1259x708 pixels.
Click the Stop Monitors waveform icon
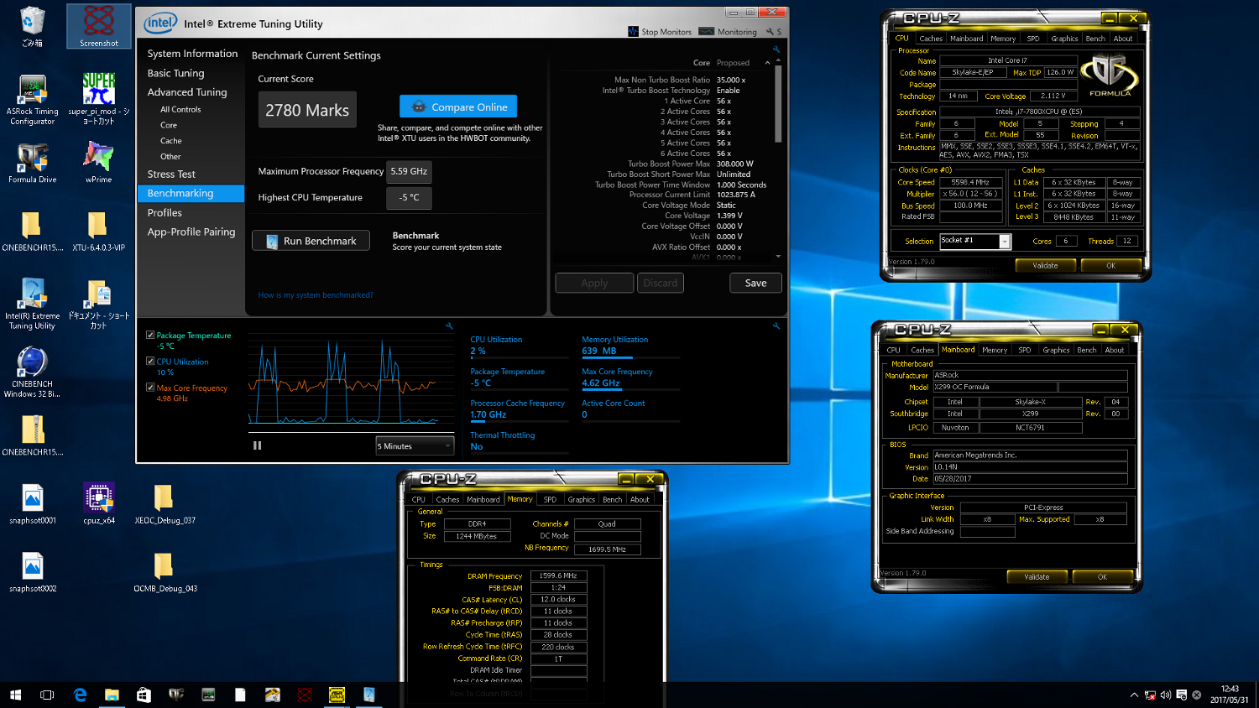click(x=633, y=31)
